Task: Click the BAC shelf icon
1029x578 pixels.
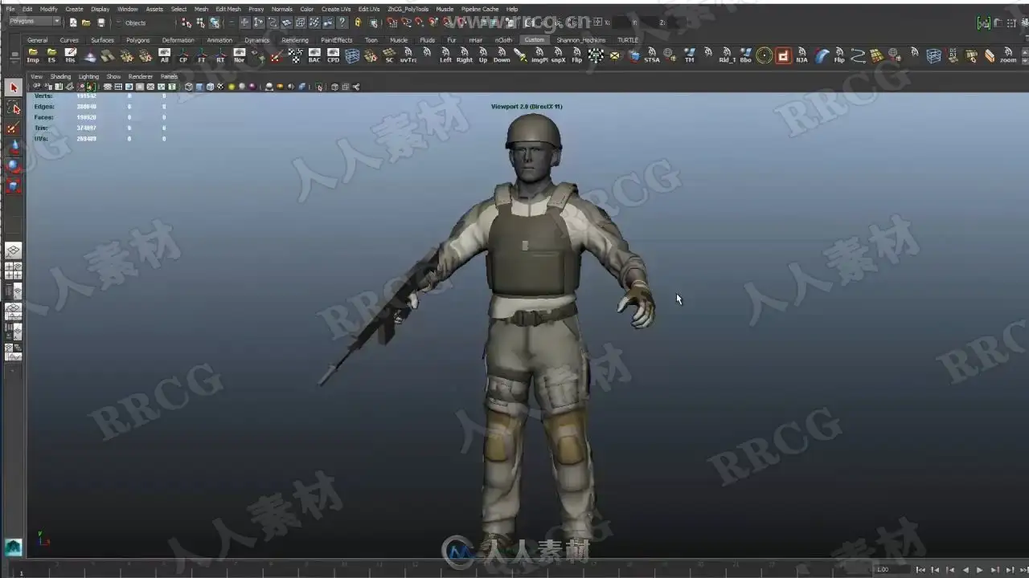Action: [x=314, y=55]
